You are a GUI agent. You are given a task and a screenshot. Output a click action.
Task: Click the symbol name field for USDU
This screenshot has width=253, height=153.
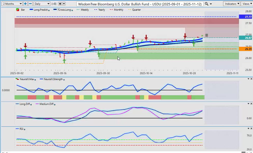pyautogui.click(x=140, y=4)
